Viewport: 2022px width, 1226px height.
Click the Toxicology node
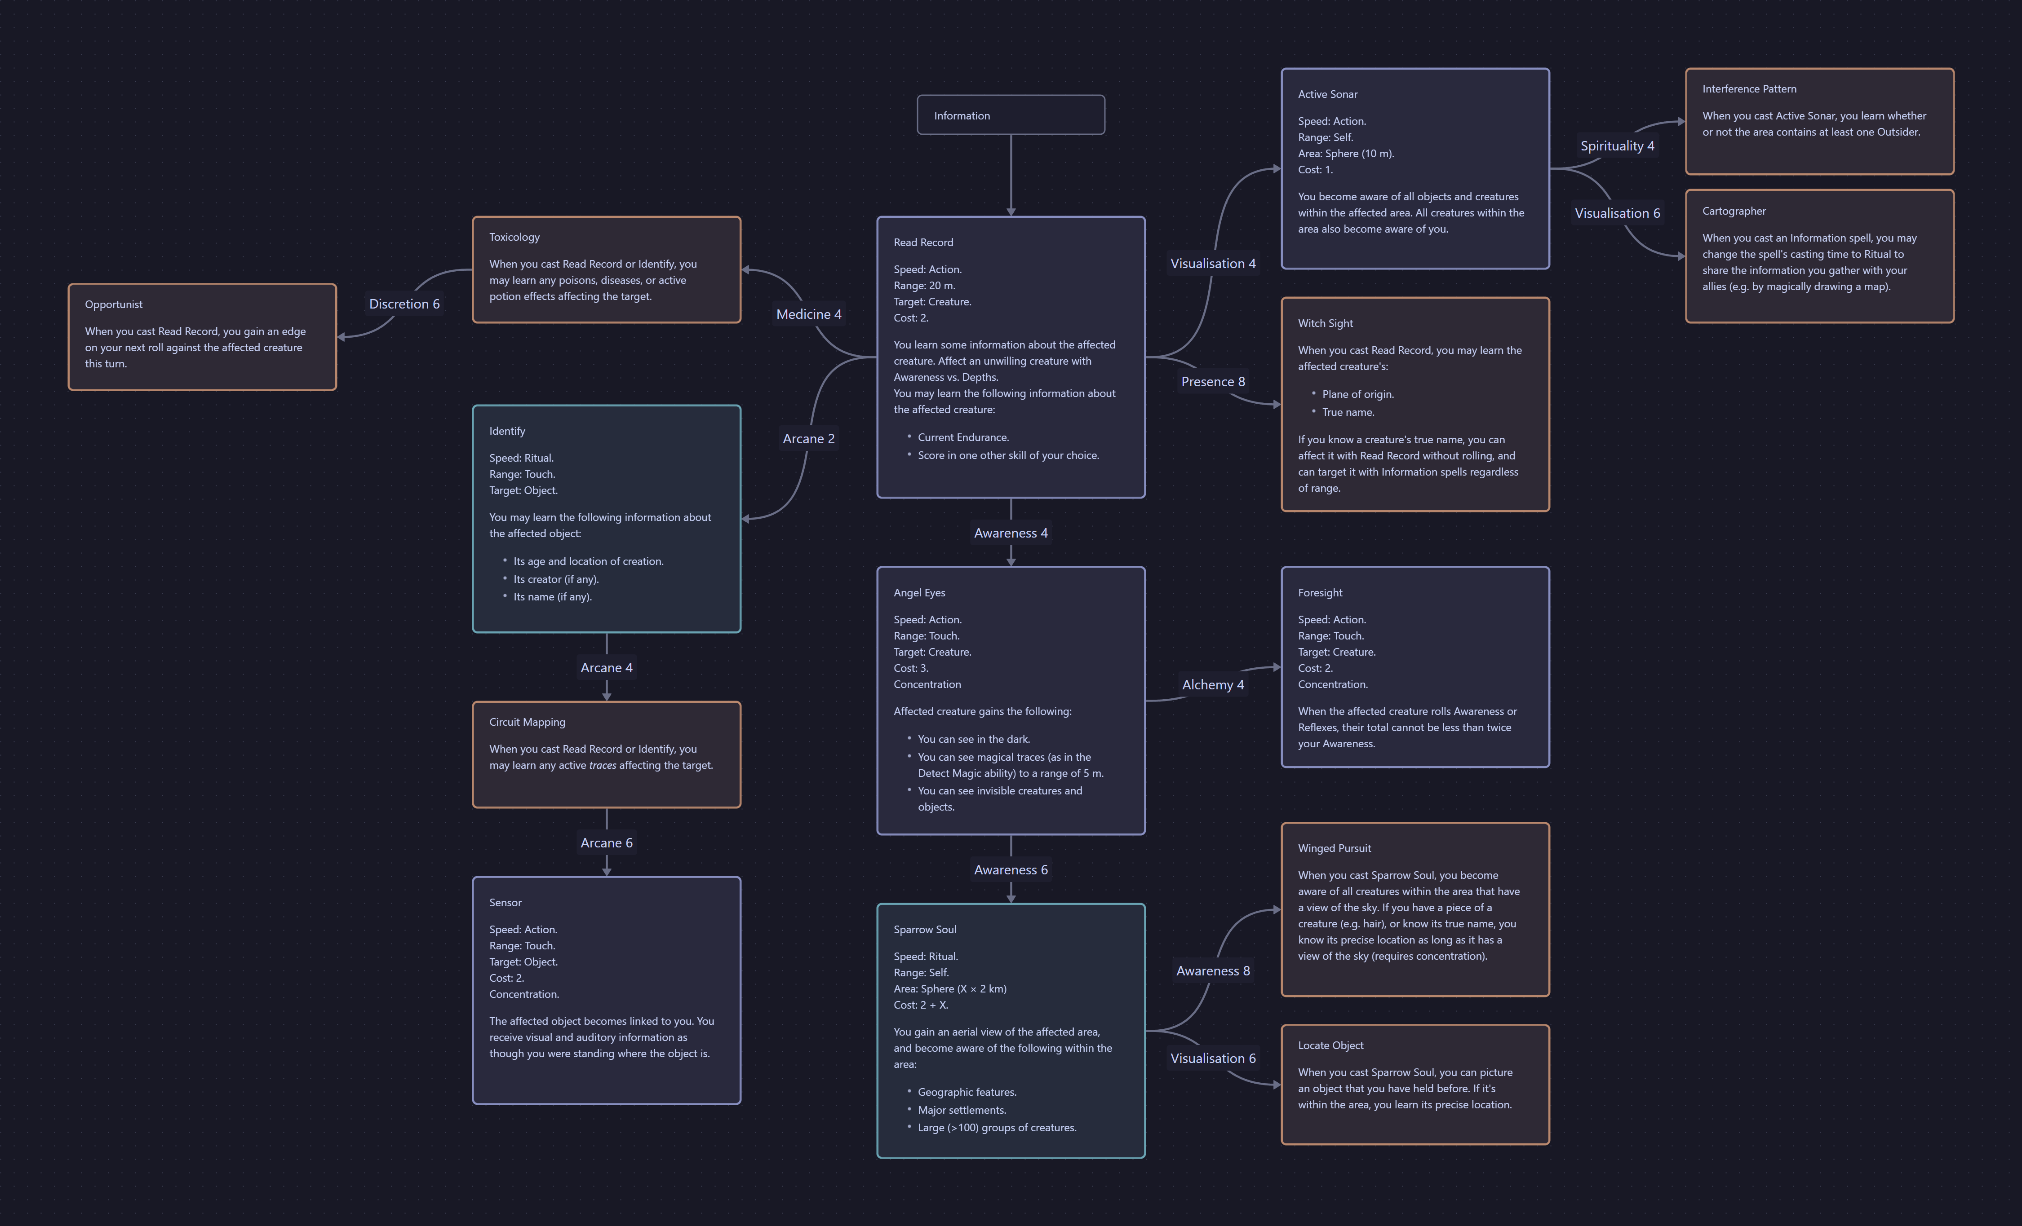pyautogui.click(x=606, y=269)
